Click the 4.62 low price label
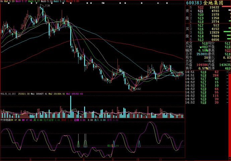Viewport: 231px width, 161px height. click(x=138, y=89)
